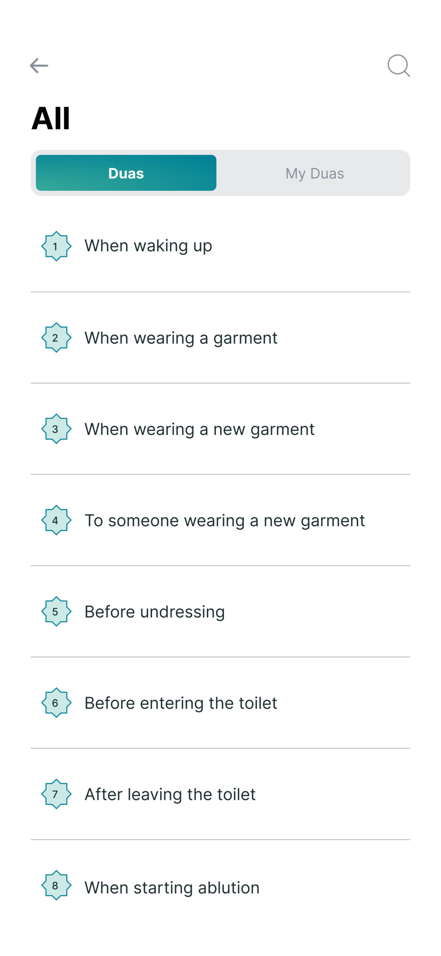Open "Before entering the toilet" dua

pyautogui.click(x=181, y=703)
